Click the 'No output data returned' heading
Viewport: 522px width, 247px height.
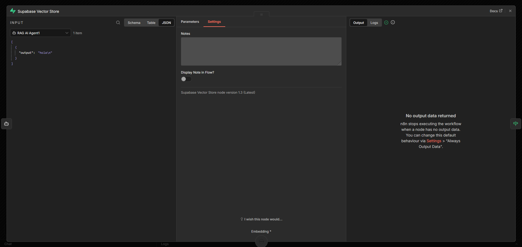click(431, 116)
